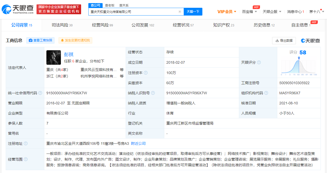Viewport: 327px width, 173px height.
Task: Open the 天眼企服 dropdown menu
Action: pyautogui.click(x=272, y=12)
